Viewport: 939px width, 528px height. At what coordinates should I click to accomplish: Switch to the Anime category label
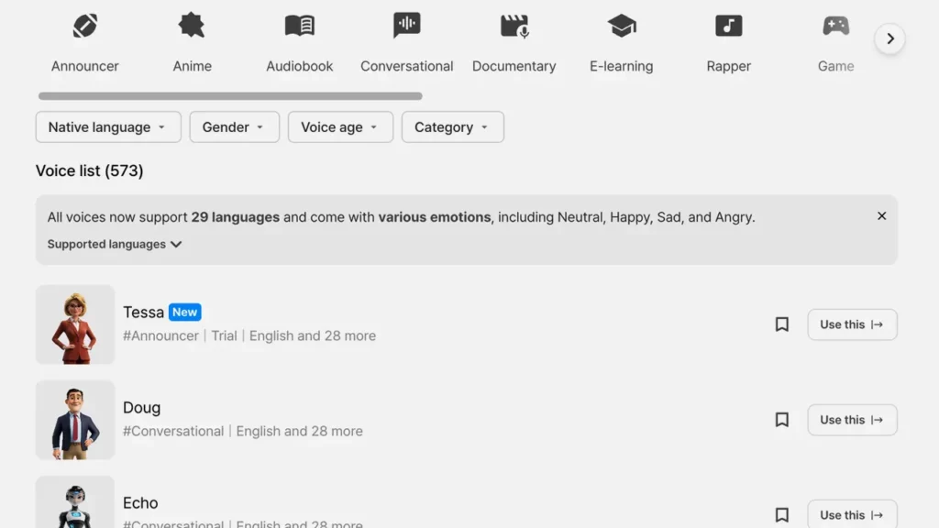coord(193,66)
